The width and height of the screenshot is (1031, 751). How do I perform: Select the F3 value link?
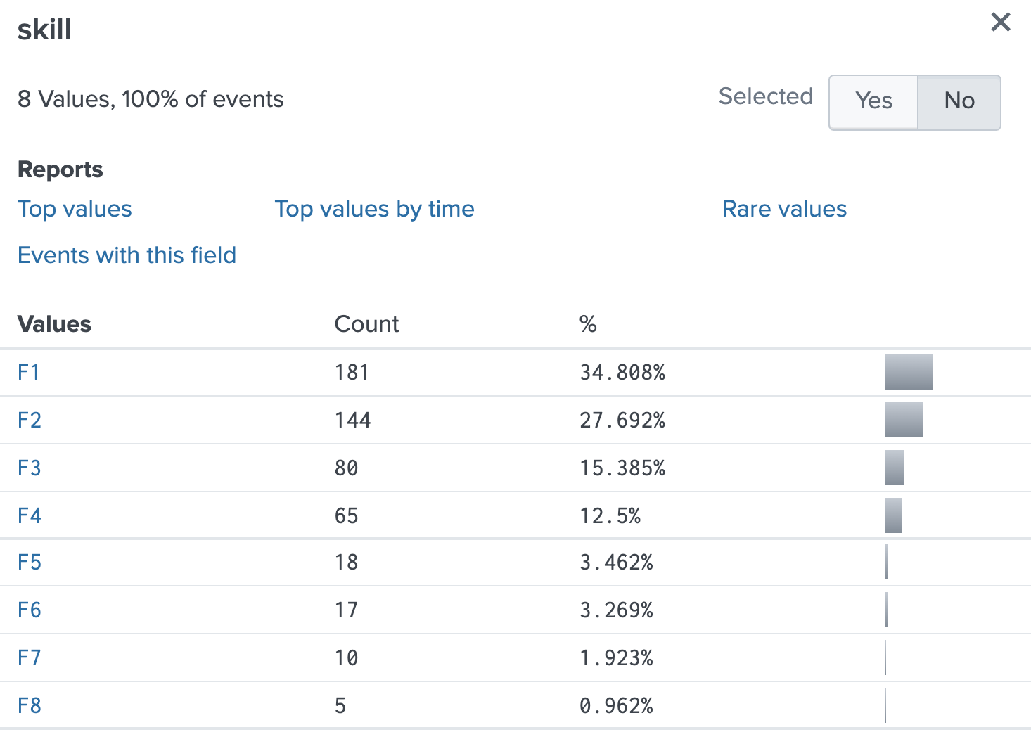click(30, 468)
